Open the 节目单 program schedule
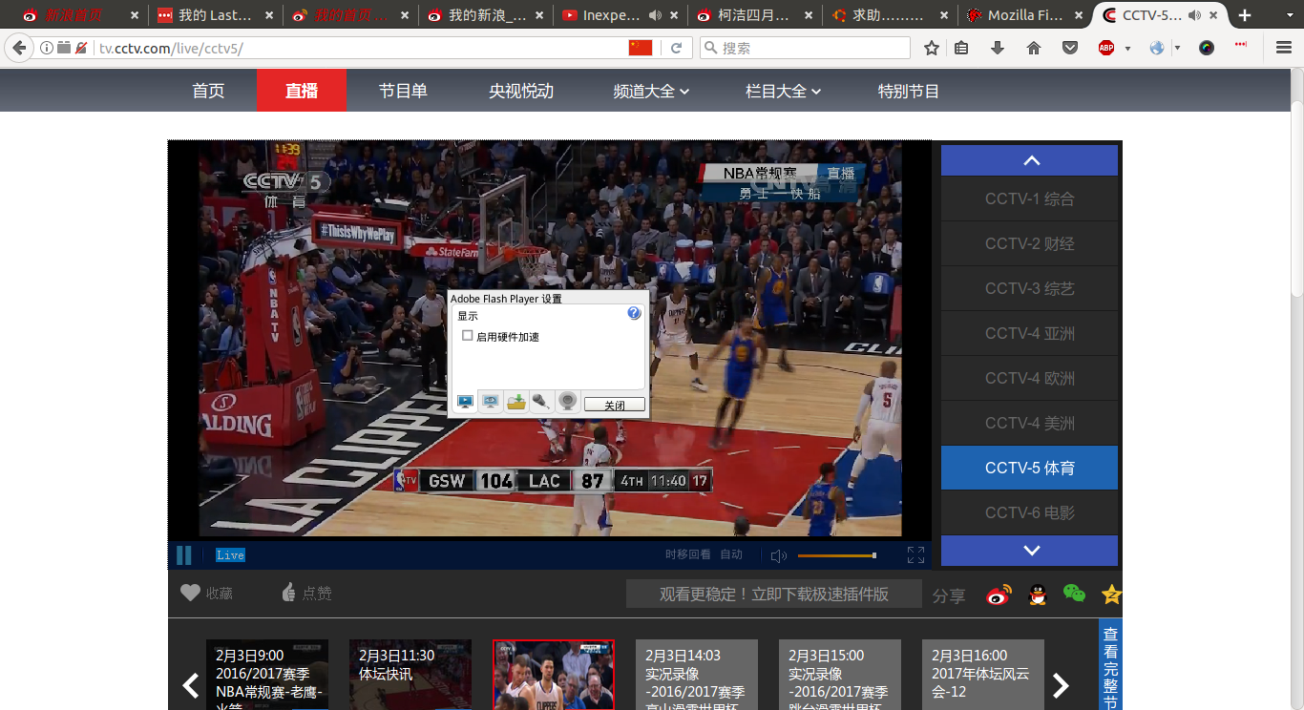This screenshot has height=710, width=1304. (x=403, y=91)
